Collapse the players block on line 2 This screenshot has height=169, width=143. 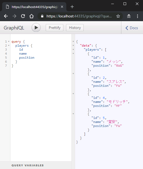[x=9, y=46]
